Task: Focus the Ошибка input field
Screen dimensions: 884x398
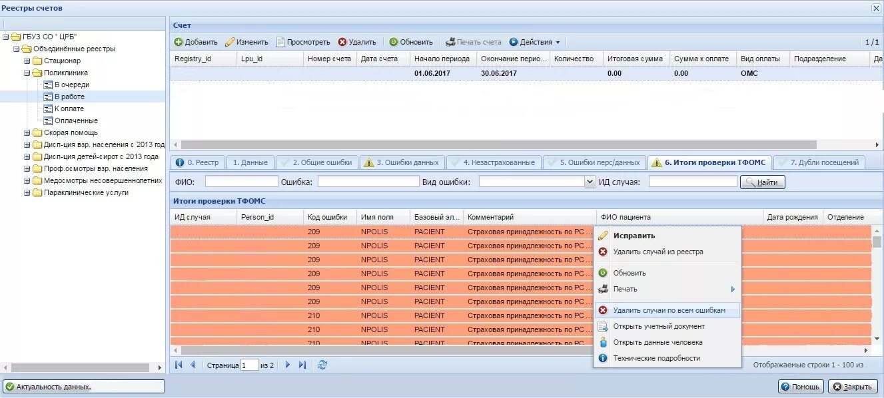Action: pos(368,181)
